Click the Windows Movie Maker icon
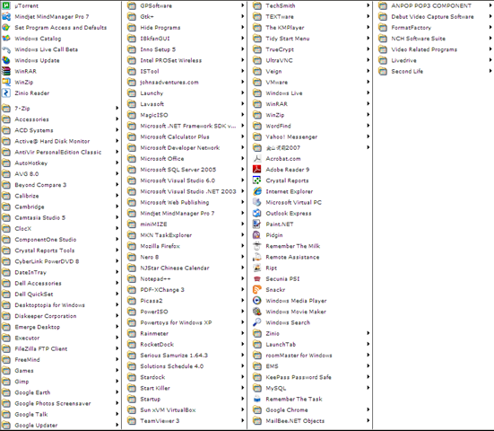This screenshot has width=494, height=431. (x=257, y=312)
